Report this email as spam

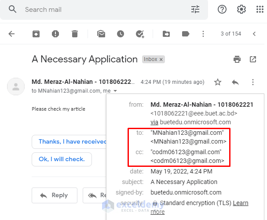(55, 34)
